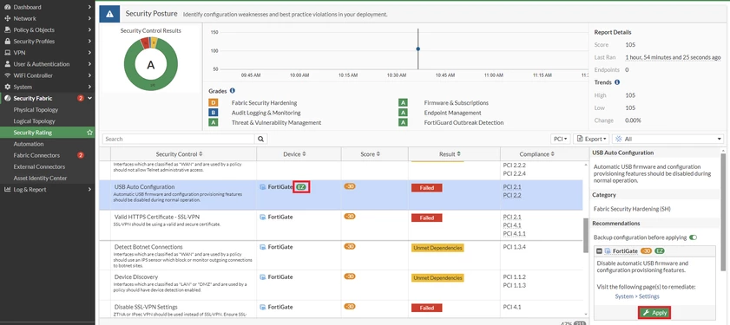Click the info icon beside Trends
730x325 pixels.
click(x=617, y=82)
